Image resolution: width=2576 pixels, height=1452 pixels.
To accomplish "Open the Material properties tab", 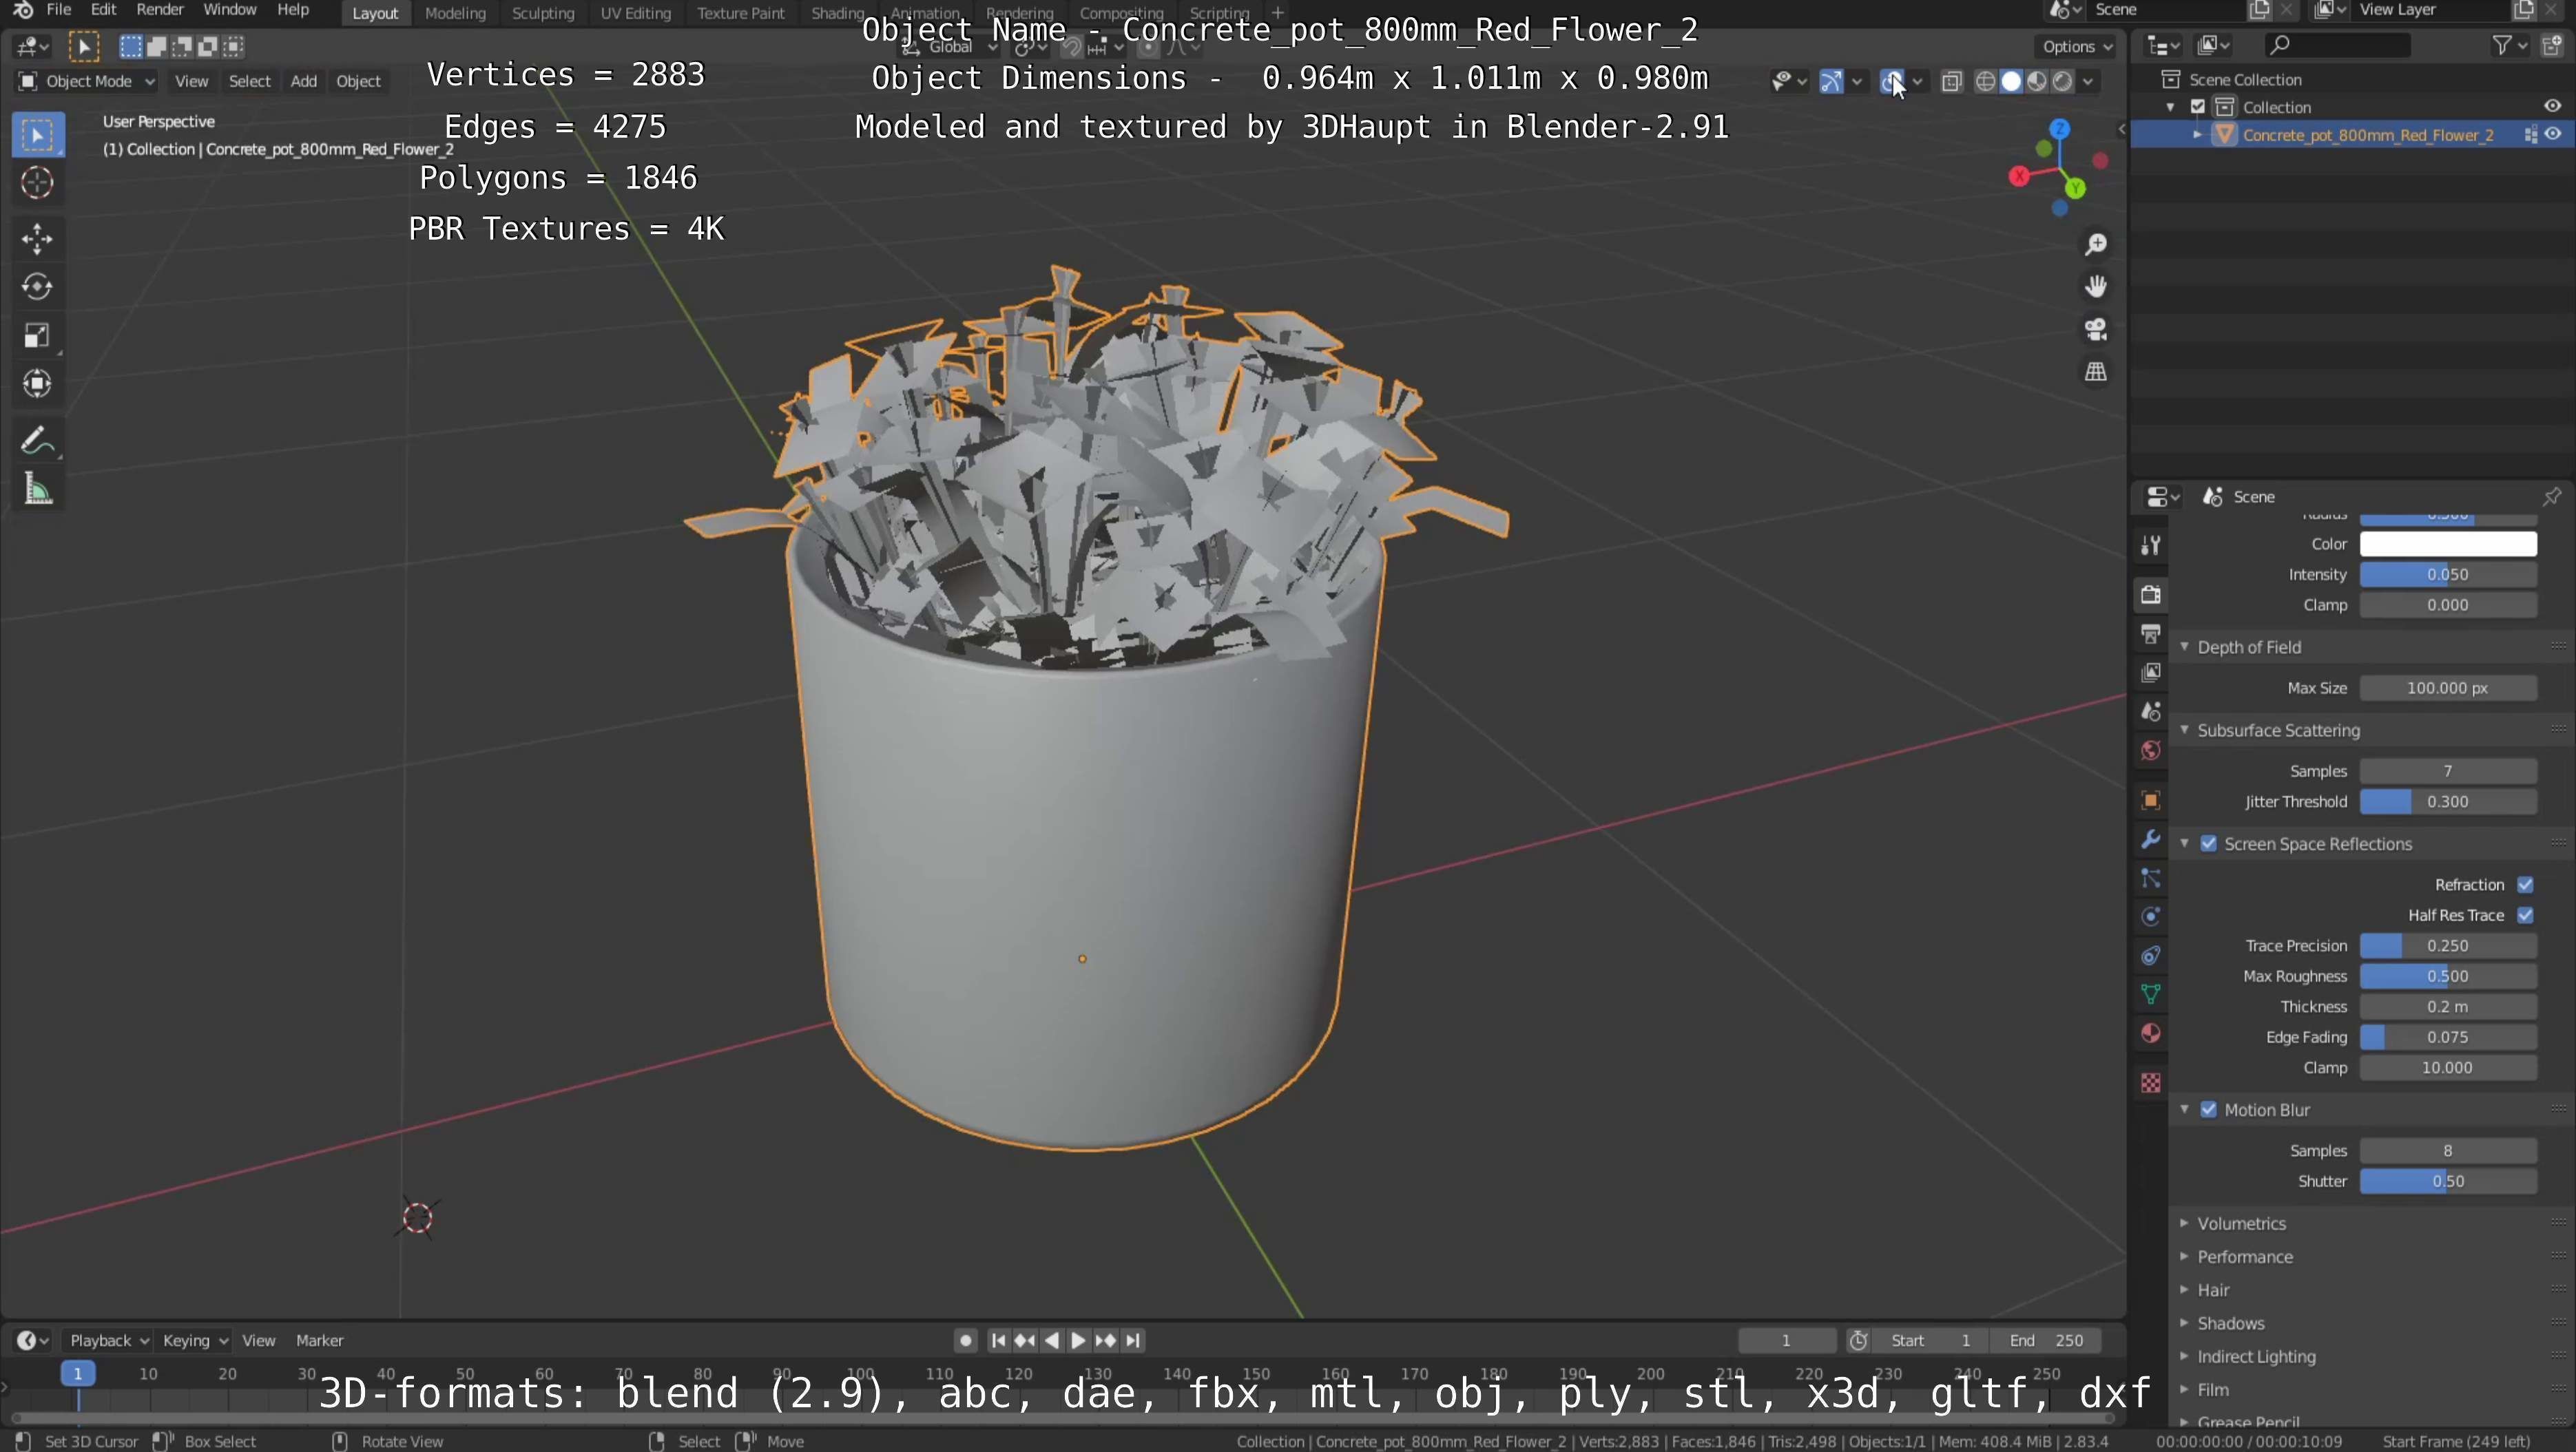I will (2151, 1033).
